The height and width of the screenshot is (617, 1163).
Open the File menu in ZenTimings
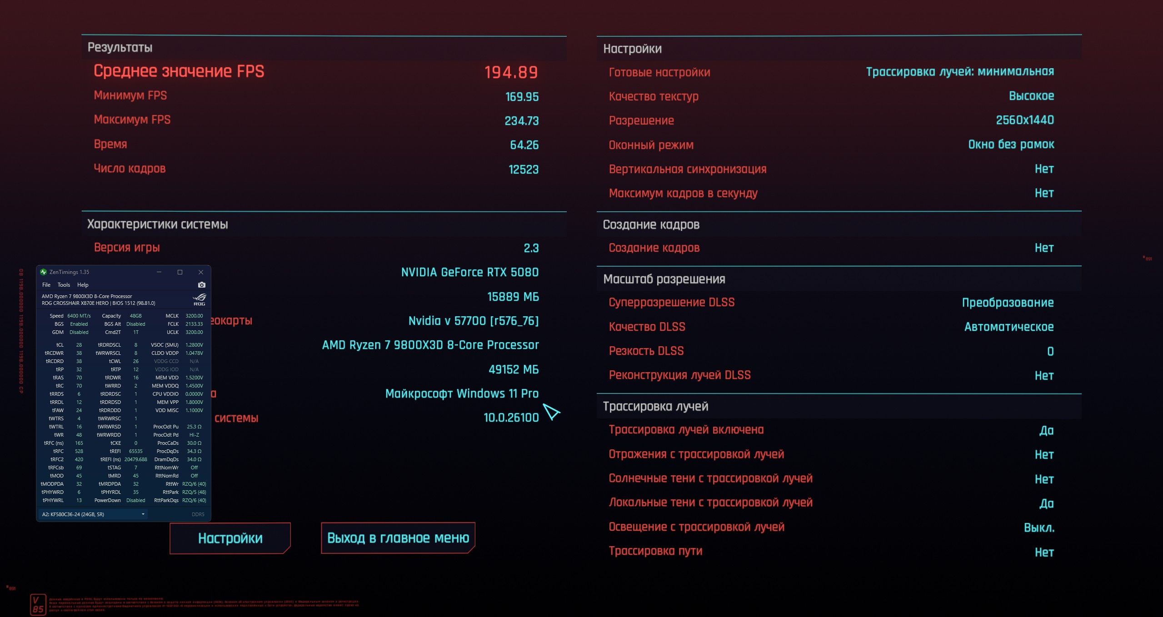tap(46, 285)
